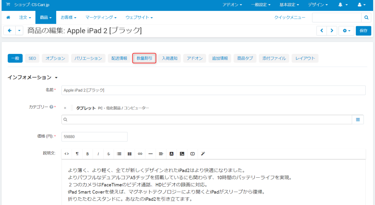Image resolution: width=375 pixels, height=205 pixels.
Task: Expand the ウェブサイト navigation menu
Action: (139, 18)
